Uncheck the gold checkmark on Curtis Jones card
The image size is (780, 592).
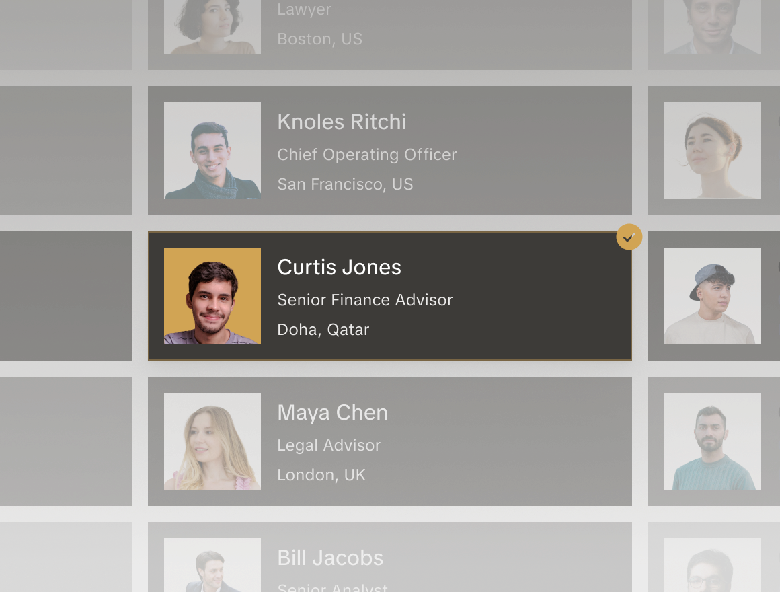click(629, 237)
